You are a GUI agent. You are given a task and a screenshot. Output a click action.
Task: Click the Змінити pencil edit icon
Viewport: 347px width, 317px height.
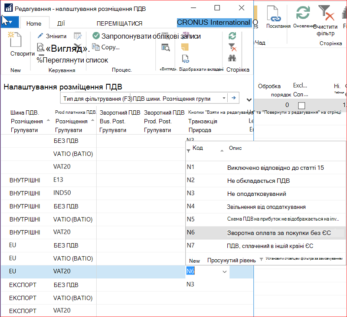click(x=40, y=36)
